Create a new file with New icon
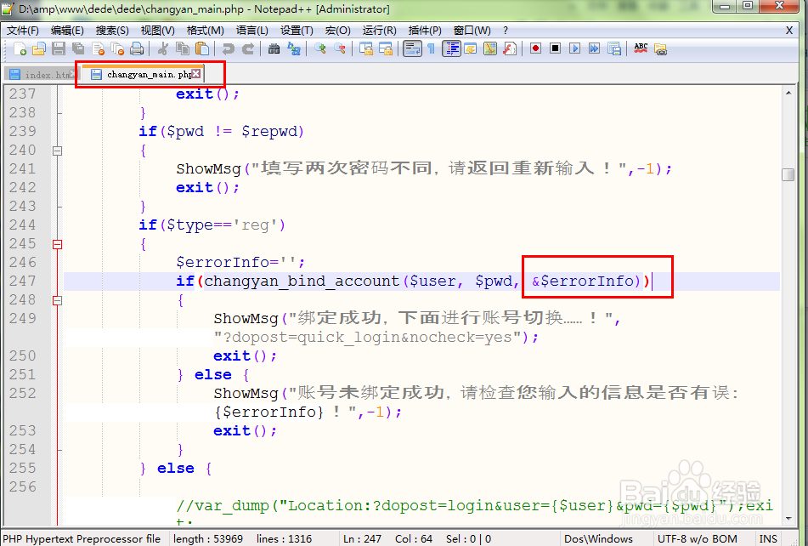 click(x=20, y=49)
